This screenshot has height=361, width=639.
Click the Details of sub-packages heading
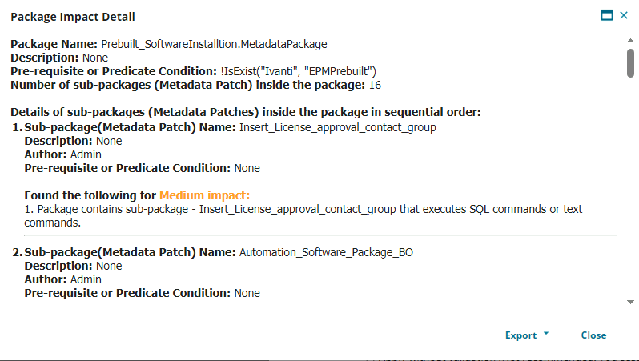point(246,112)
